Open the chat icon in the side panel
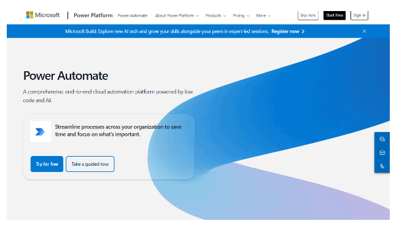Viewport: 399px width, 226px height. 382,139
